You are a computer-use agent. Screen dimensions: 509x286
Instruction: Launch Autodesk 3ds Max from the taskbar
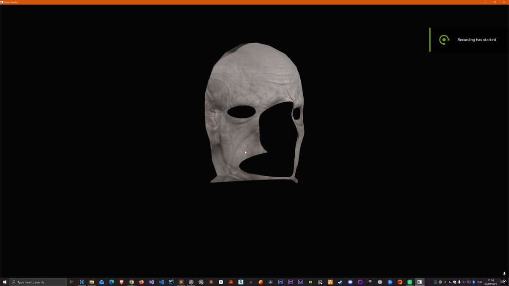[x=241, y=282]
